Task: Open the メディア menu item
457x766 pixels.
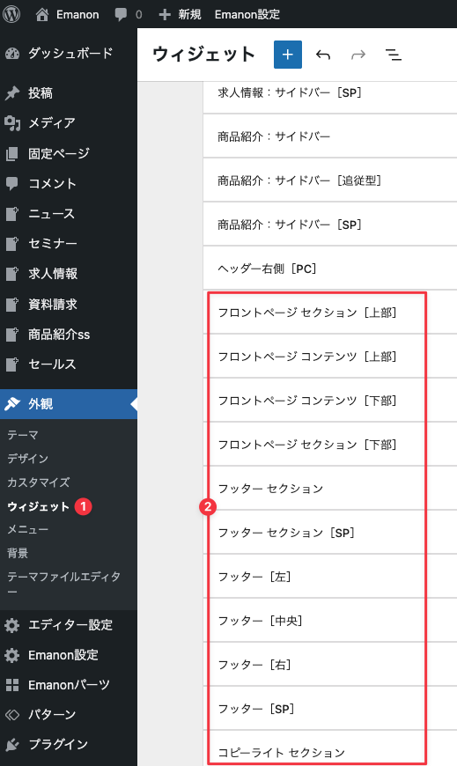Action: [69, 123]
